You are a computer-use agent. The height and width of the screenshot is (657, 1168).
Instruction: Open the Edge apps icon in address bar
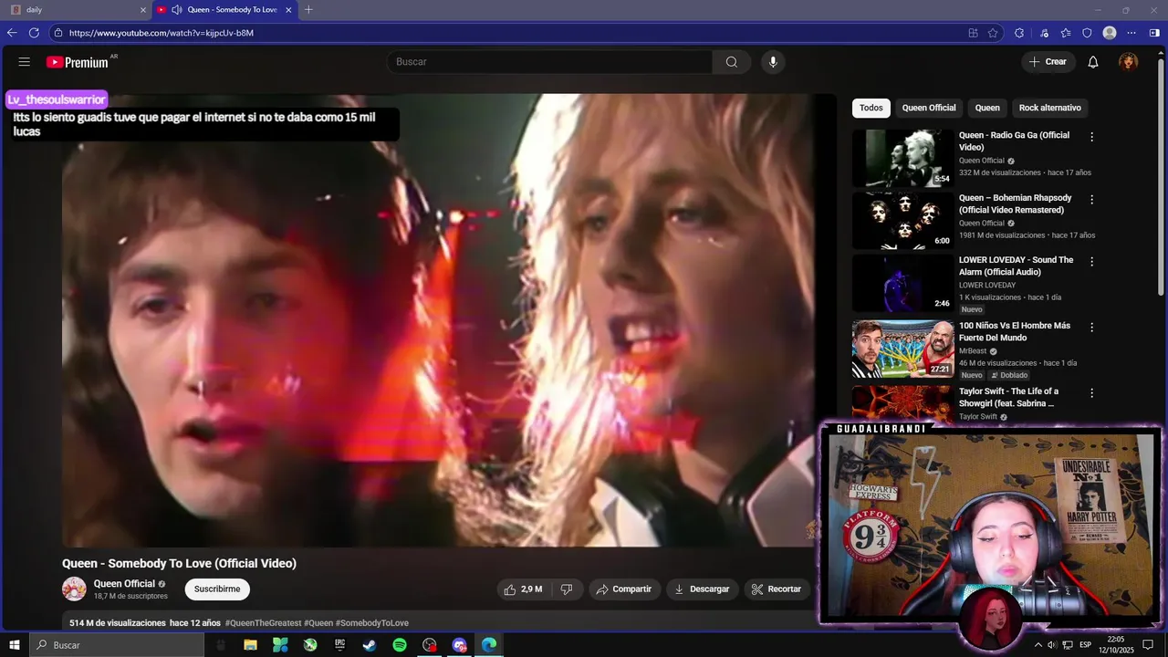974,33
